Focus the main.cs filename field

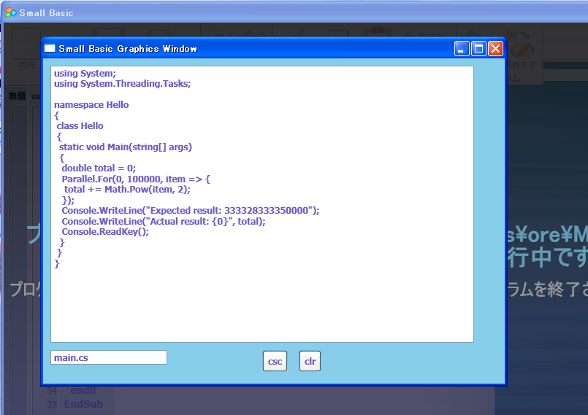point(109,357)
